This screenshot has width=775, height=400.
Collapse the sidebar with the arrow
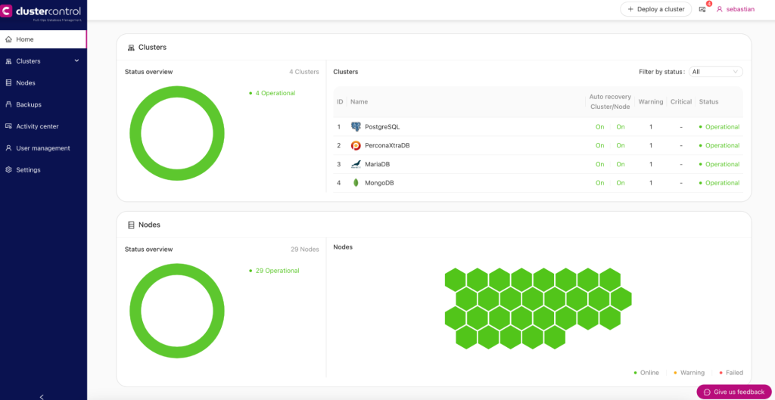(x=42, y=396)
